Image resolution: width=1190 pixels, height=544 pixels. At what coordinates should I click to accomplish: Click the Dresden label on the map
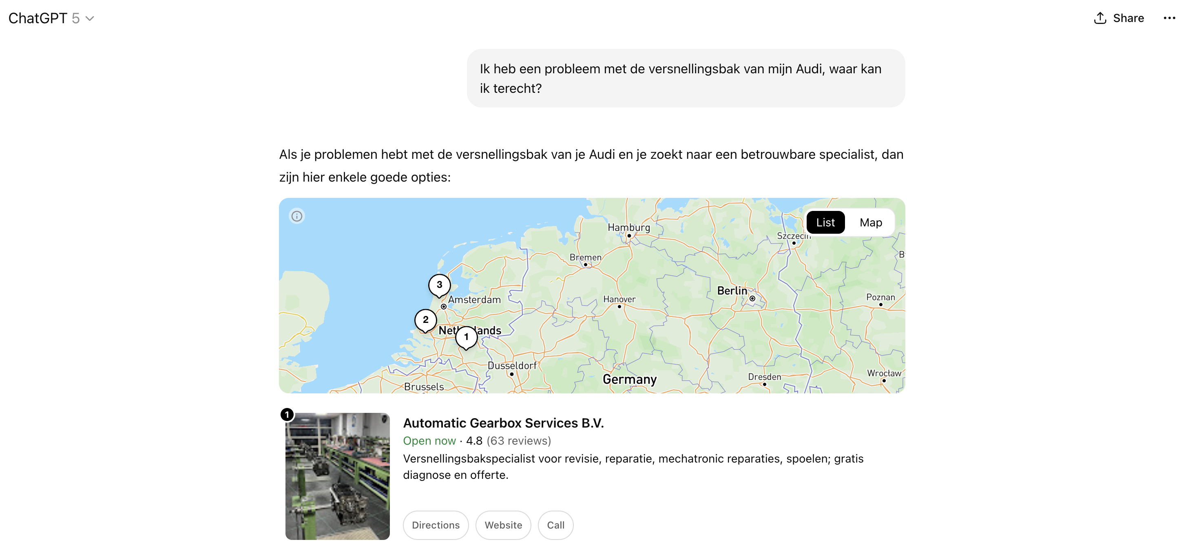pos(764,377)
